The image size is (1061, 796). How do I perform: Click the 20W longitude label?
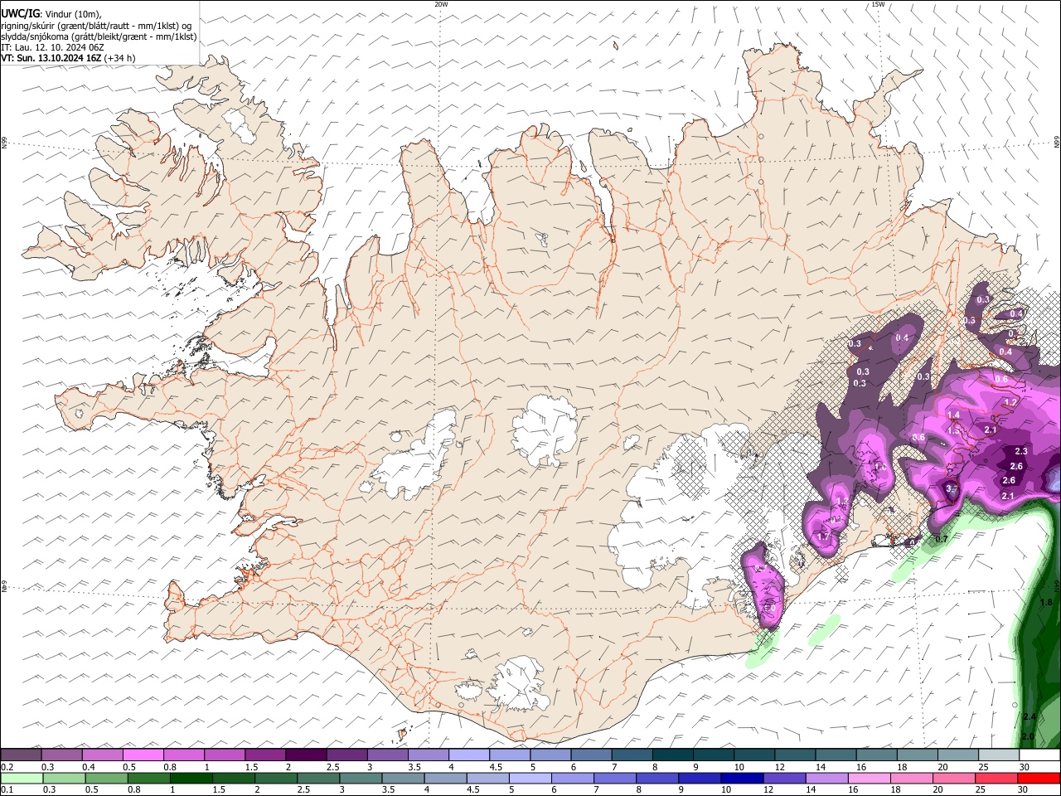pyautogui.click(x=441, y=4)
